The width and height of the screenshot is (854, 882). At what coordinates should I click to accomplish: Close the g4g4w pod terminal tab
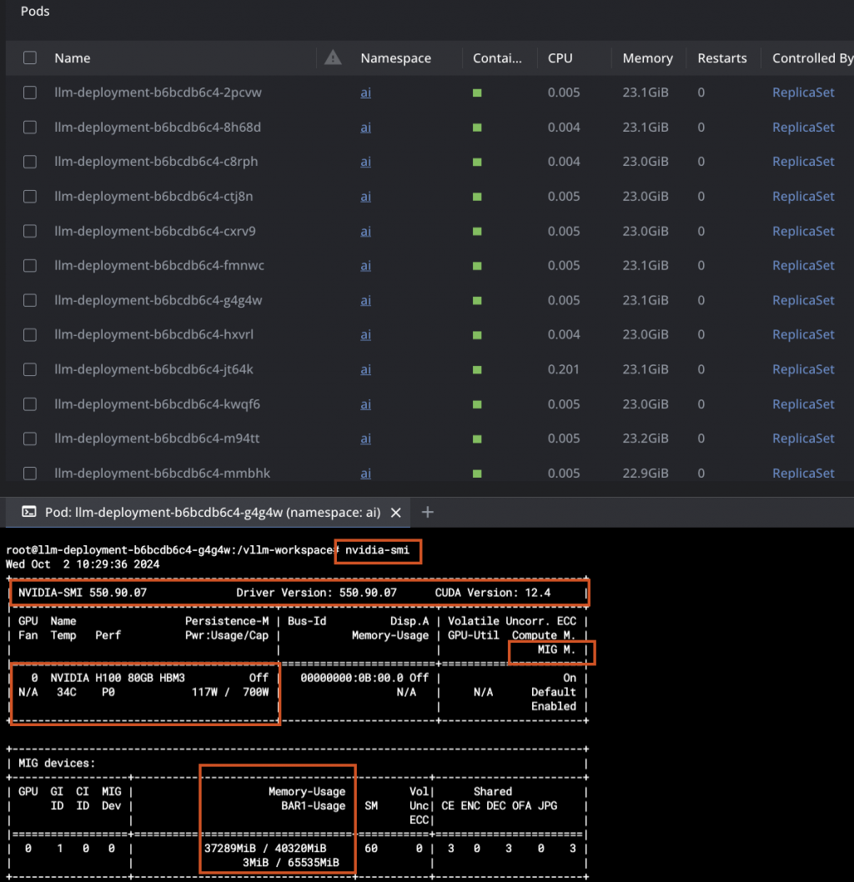pos(396,513)
